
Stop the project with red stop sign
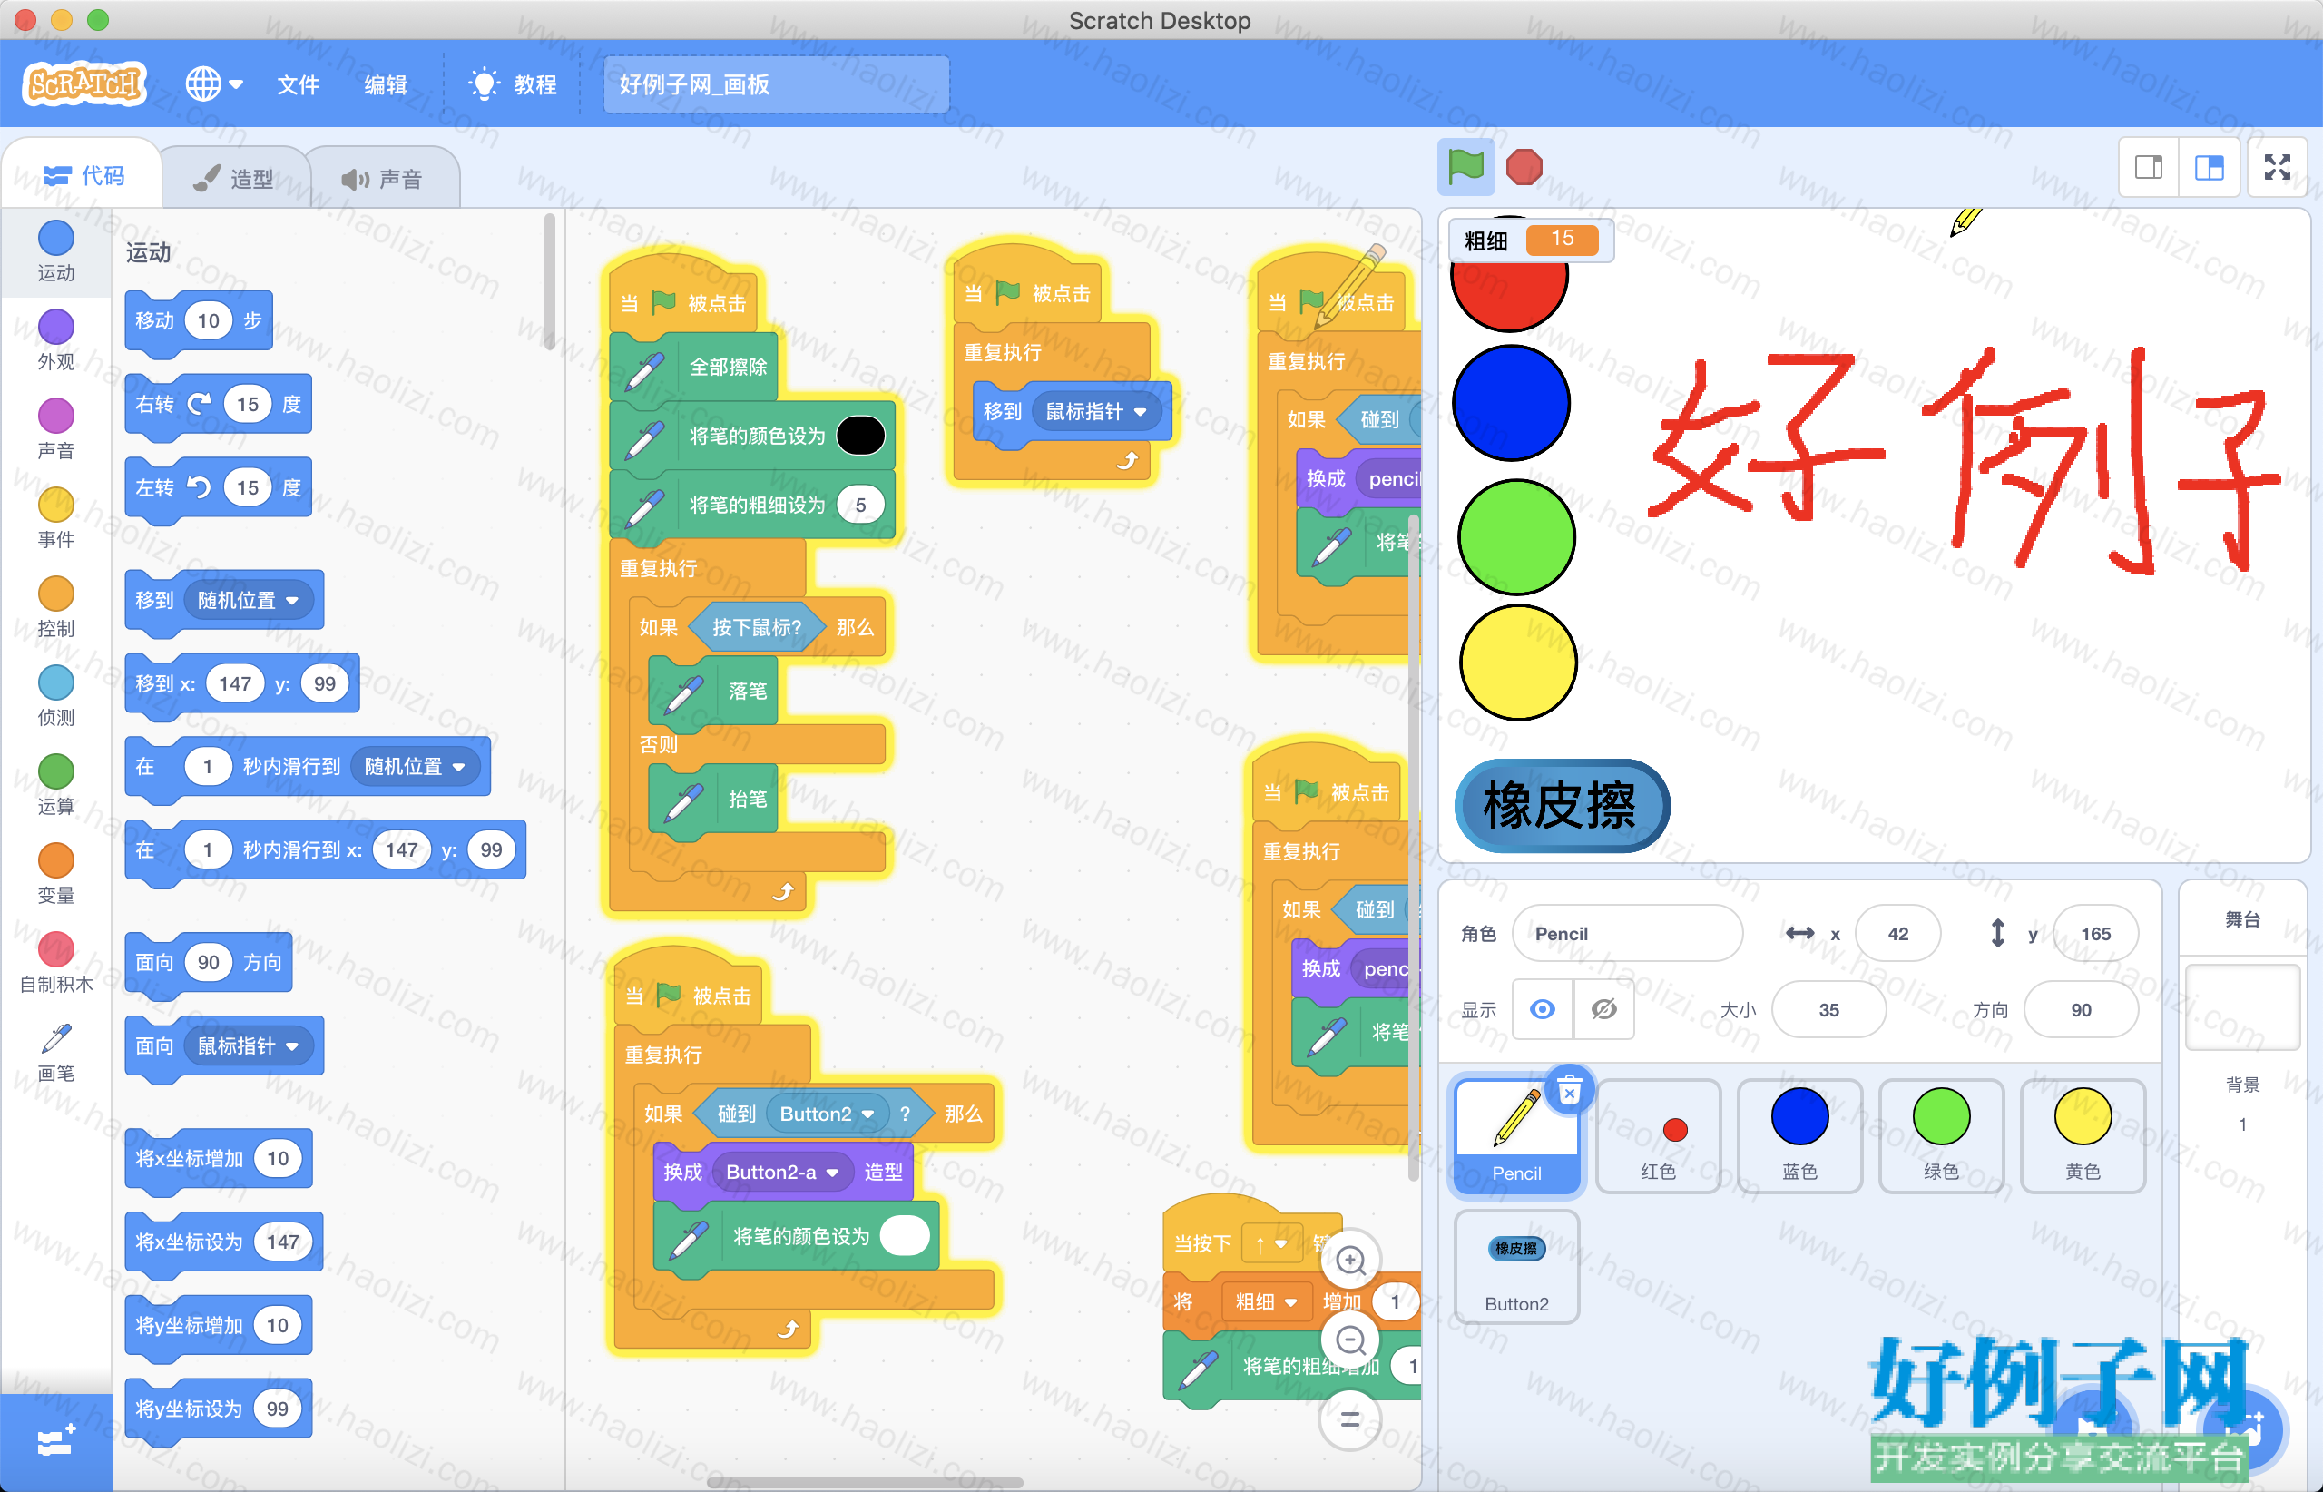click(x=1524, y=167)
